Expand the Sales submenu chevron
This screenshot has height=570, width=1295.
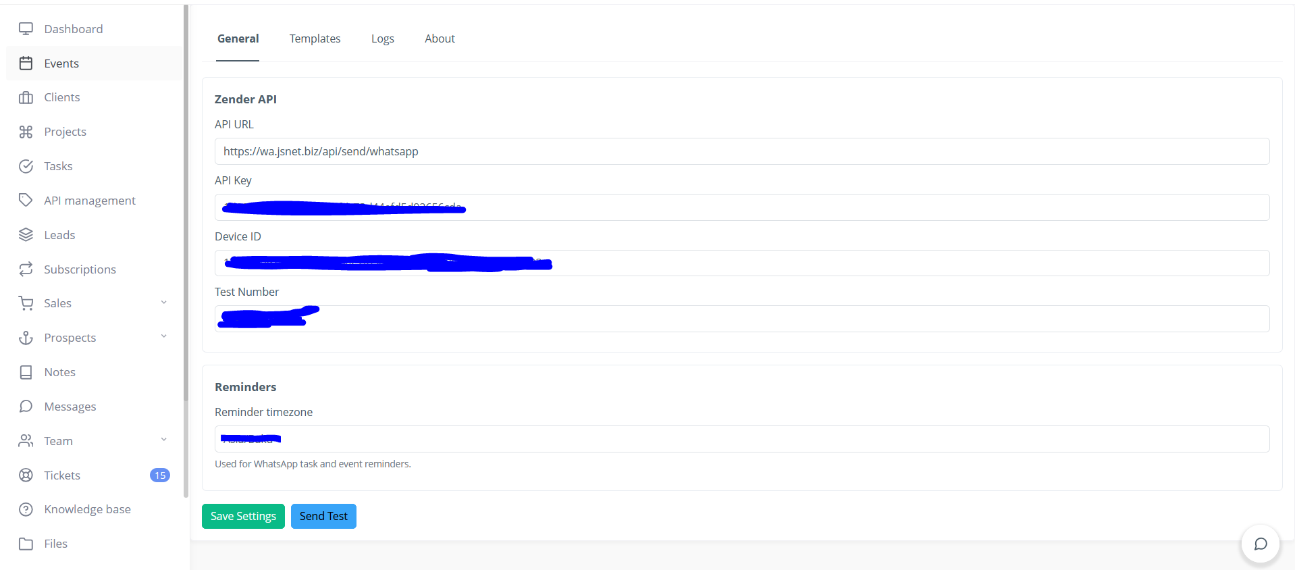click(x=163, y=303)
